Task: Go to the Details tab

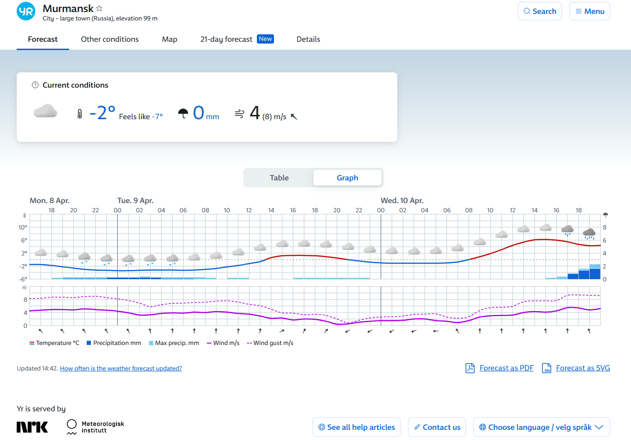Action: [308, 39]
